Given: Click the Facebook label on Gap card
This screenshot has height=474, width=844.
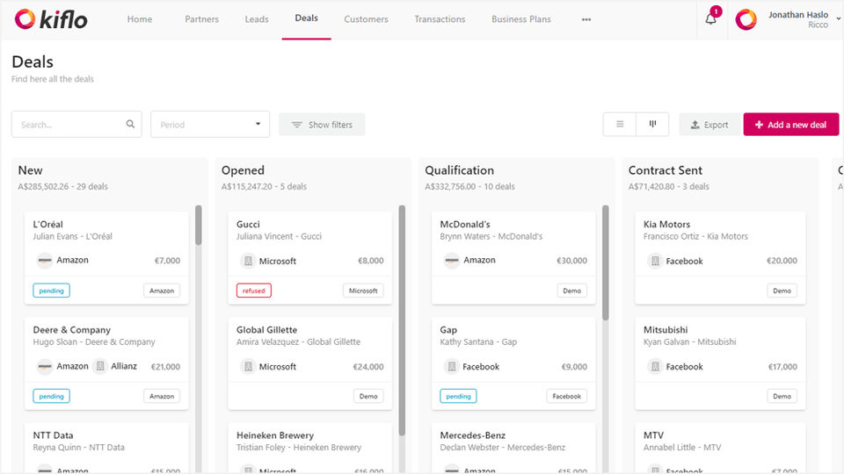Looking at the screenshot, I should click(566, 396).
